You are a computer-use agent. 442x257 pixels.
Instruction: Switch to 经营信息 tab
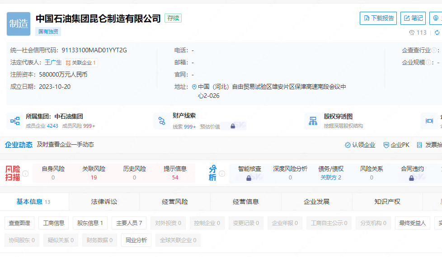point(246,202)
